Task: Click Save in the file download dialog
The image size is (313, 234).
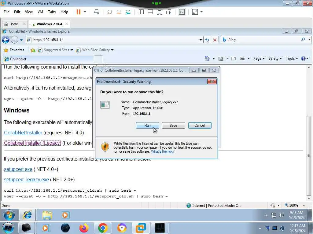Action: pos(174,126)
